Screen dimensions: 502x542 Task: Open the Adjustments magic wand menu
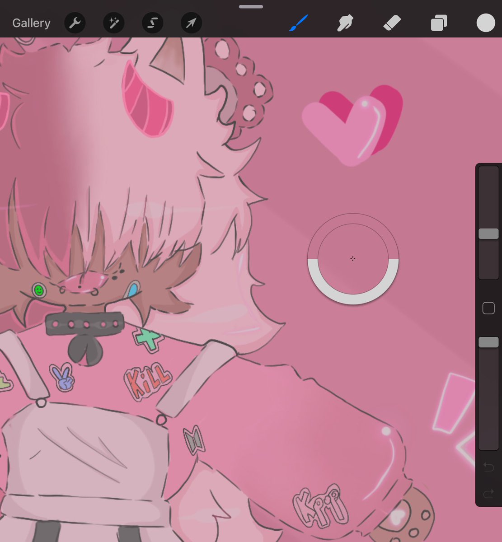coord(113,23)
